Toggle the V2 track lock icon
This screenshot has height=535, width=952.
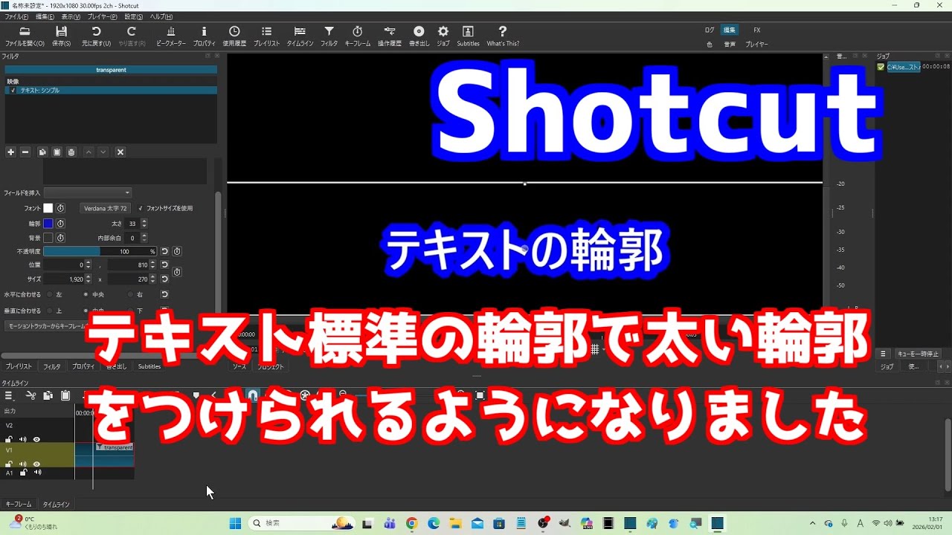pyautogui.click(x=9, y=440)
